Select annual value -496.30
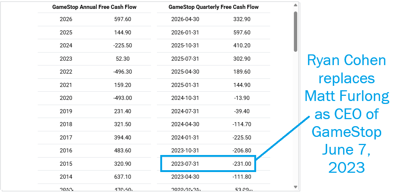The image size is (399, 192). click(x=123, y=72)
